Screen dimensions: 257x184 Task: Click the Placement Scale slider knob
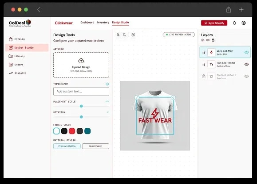81,106
